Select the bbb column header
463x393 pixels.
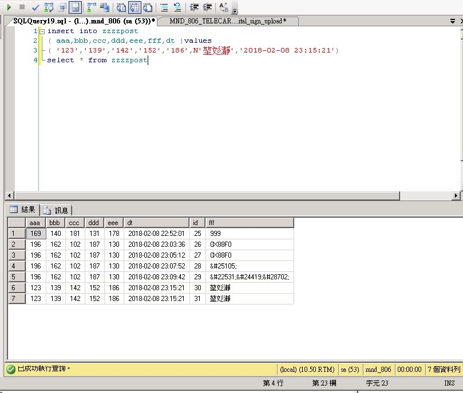[55, 223]
